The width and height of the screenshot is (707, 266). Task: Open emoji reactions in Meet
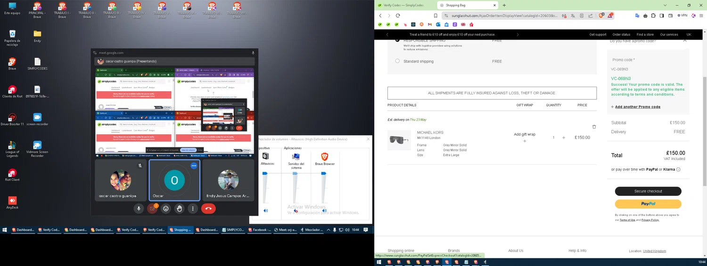click(166, 209)
